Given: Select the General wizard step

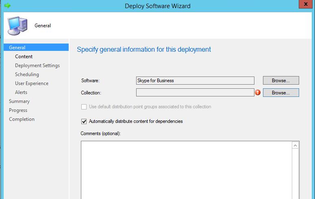Looking at the screenshot, I should 17,48.
